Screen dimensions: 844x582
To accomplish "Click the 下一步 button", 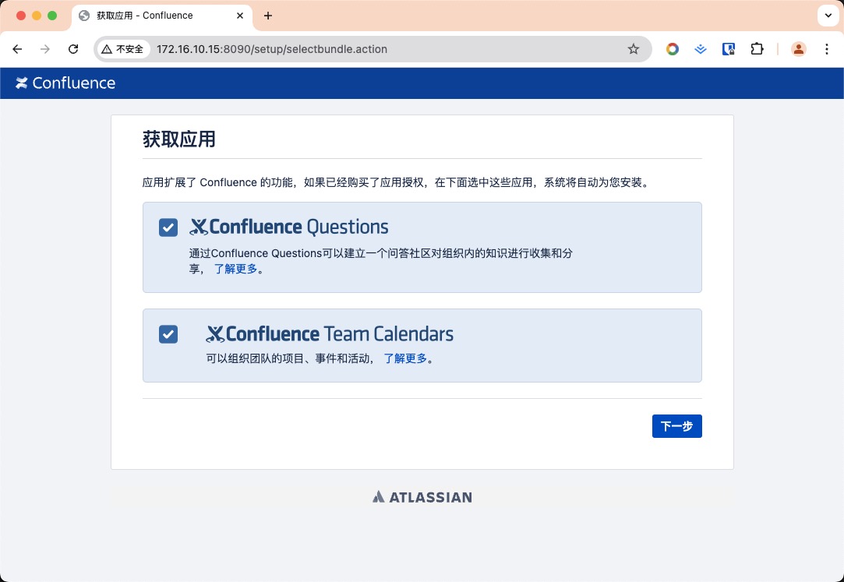I will 676,426.
